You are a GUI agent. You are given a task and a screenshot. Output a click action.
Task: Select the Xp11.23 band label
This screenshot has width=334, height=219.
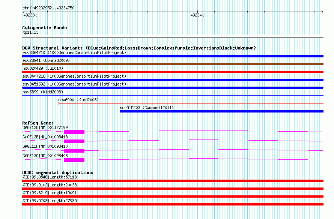(x=30, y=32)
